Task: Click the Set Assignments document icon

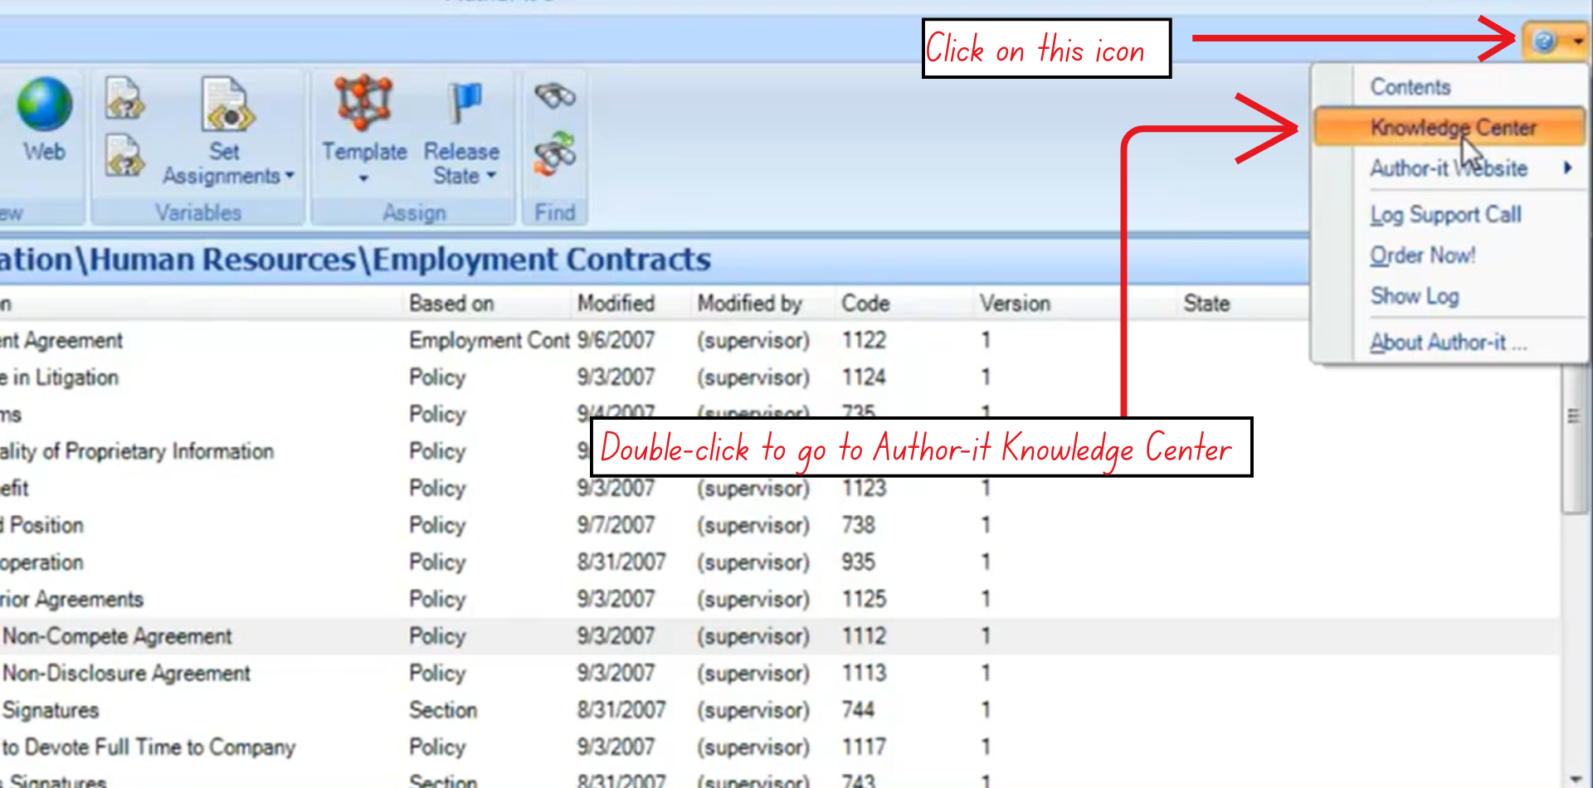Action: tap(227, 105)
